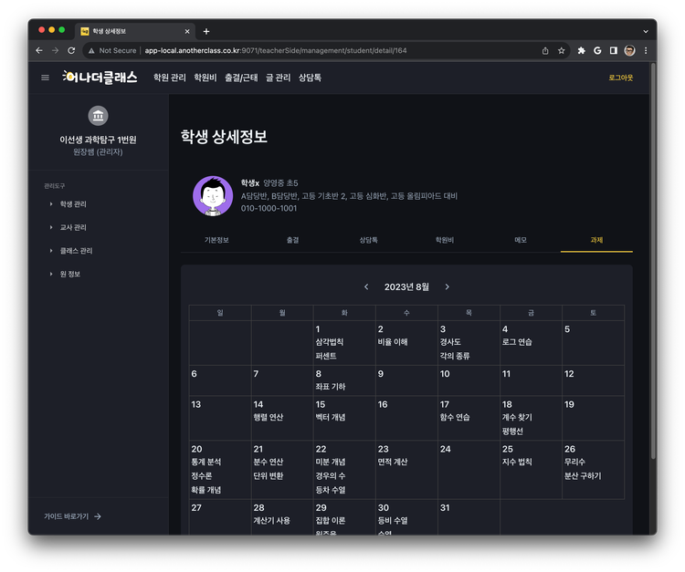Click 삼각법칙 assignment on August 1
The image size is (685, 572).
click(330, 342)
